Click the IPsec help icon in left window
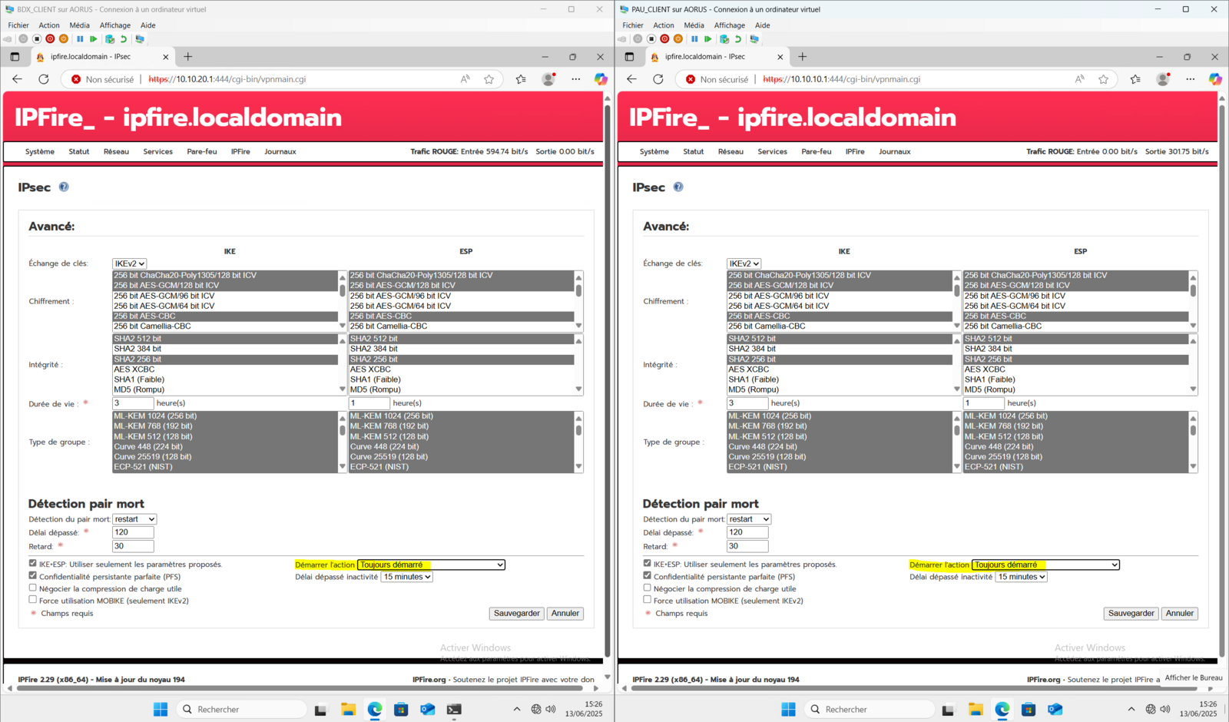The image size is (1229, 722). click(64, 187)
